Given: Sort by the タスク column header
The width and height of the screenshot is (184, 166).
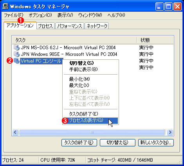Looking at the screenshot, I should [x=74, y=40].
